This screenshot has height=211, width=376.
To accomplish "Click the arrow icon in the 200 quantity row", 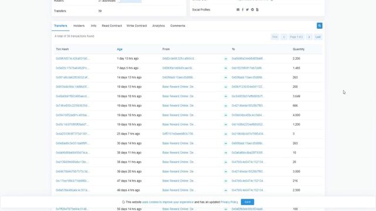I will click(x=226, y=87).
